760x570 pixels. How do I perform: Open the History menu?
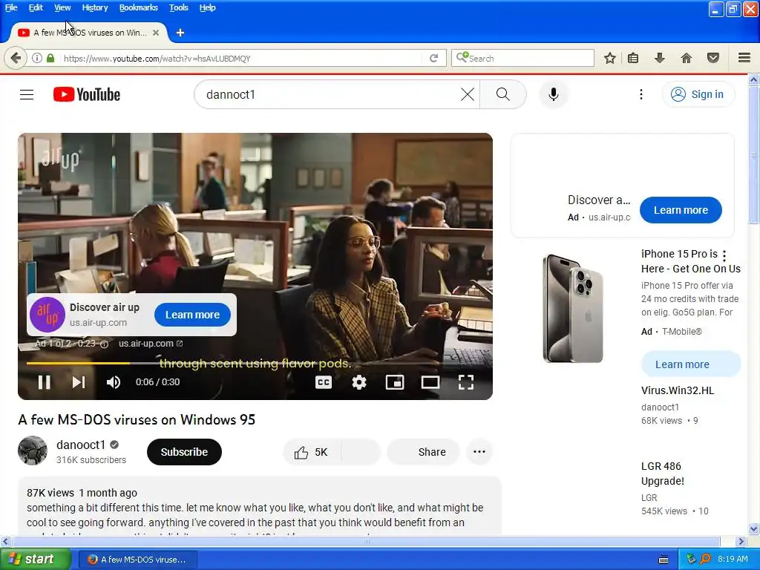point(95,7)
